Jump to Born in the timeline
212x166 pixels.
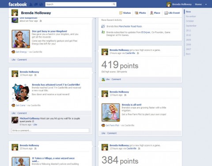pyautogui.click(x=188, y=54)
